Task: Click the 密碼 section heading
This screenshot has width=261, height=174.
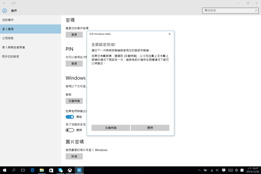Action: pyautogui.click(x=70, y=20)
